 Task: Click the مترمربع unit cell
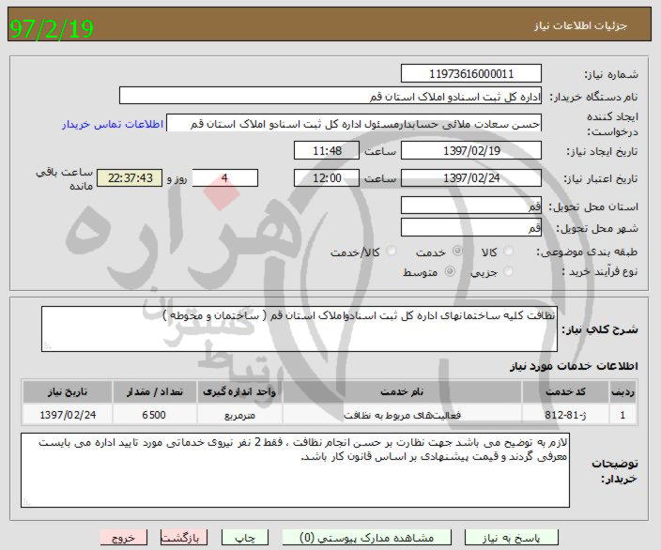[x=239, y=415]
